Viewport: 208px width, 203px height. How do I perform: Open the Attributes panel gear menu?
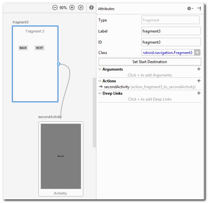coord(190,8)
